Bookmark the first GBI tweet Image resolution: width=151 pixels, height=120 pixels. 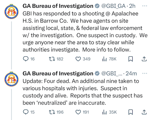tap(131, 59)
